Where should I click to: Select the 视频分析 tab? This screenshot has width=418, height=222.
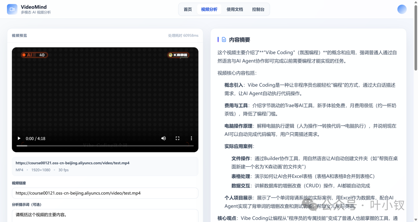coord(209,9)
